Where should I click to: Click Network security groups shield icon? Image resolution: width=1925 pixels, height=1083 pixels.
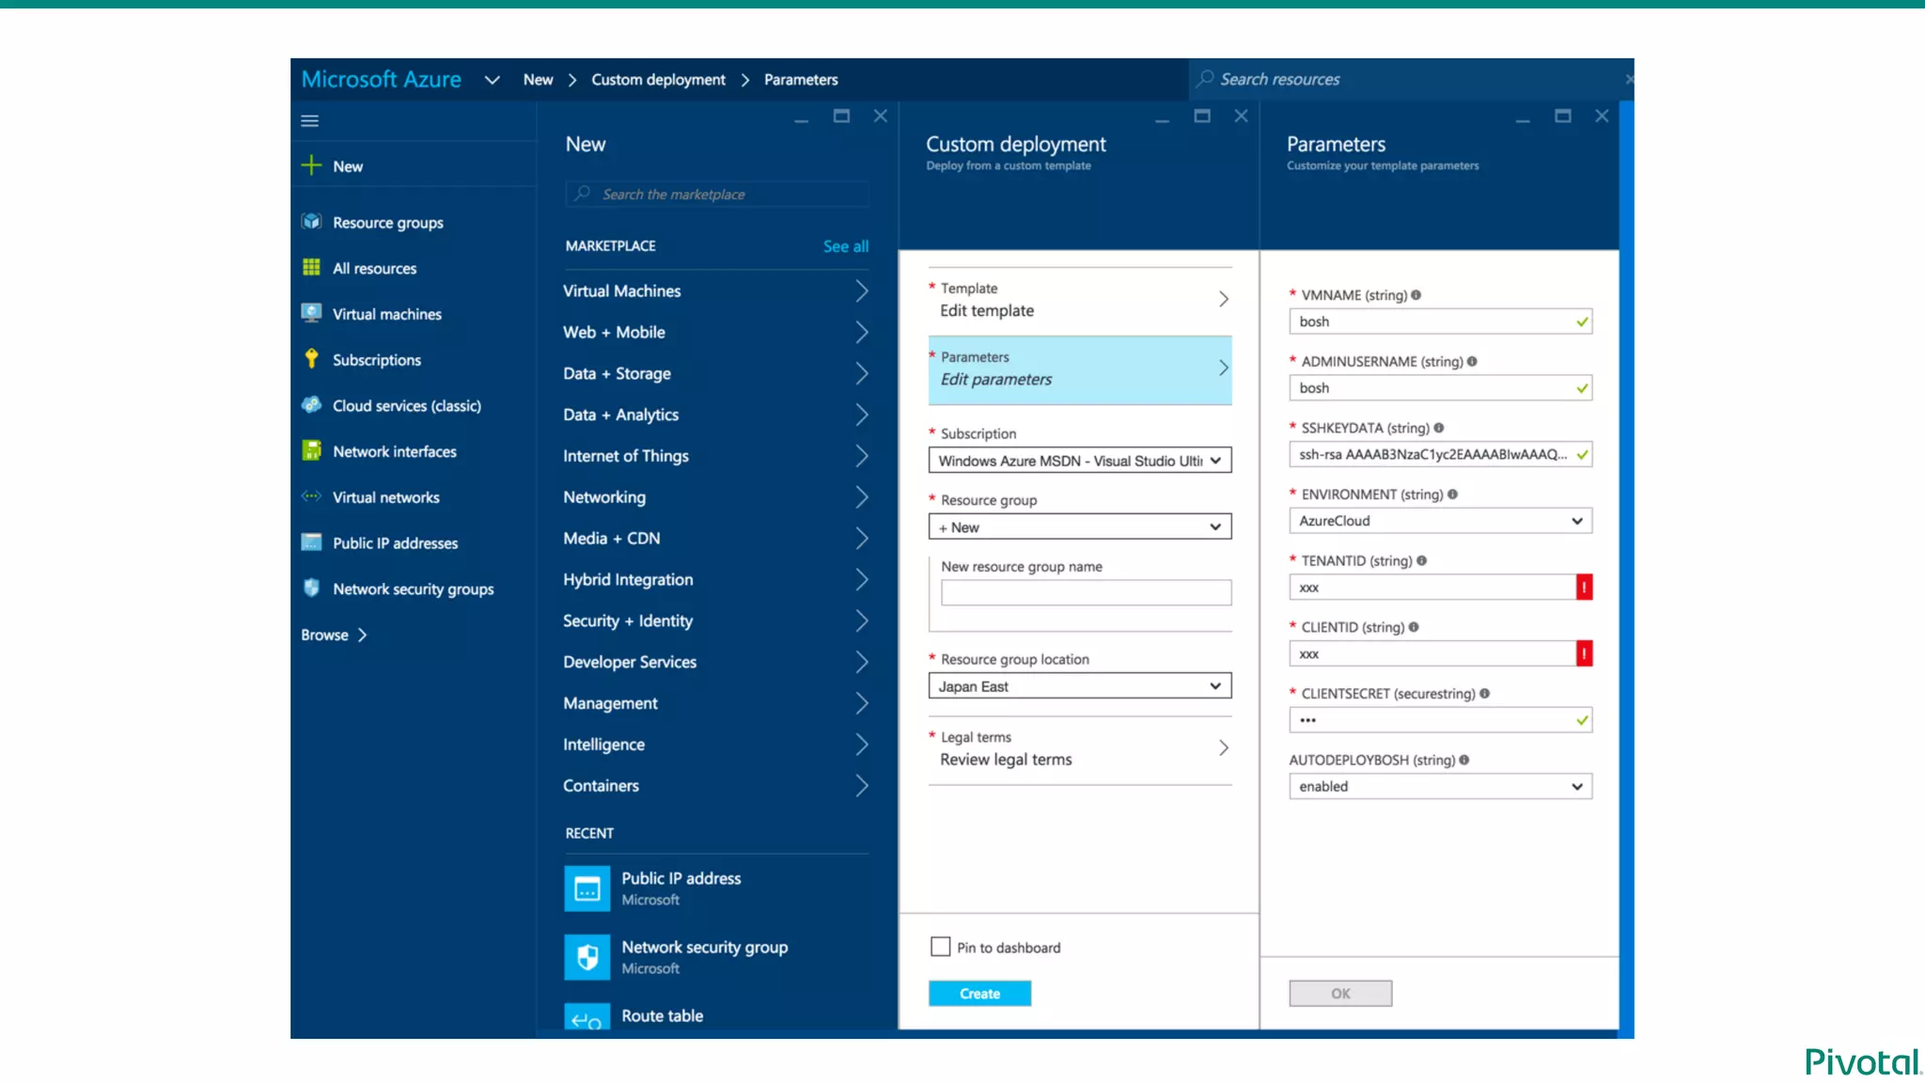click(x=311, y=589)
